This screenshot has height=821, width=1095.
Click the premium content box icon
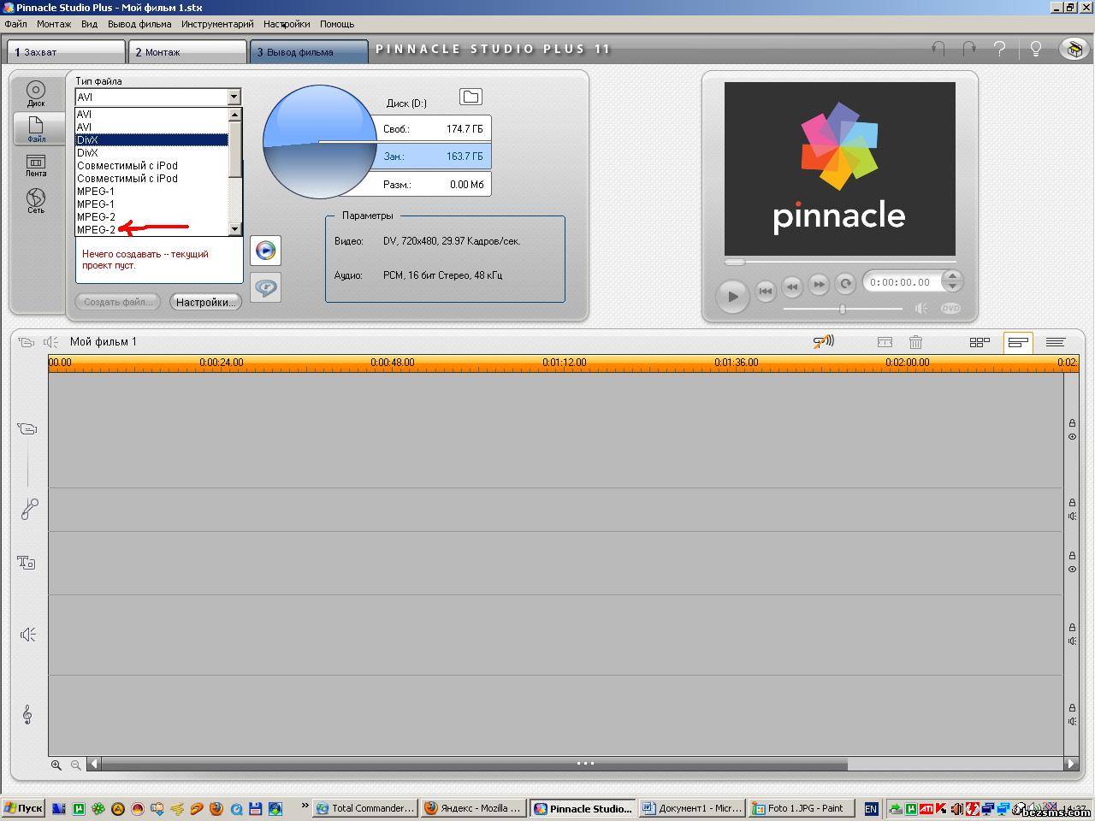(1074, 49)
